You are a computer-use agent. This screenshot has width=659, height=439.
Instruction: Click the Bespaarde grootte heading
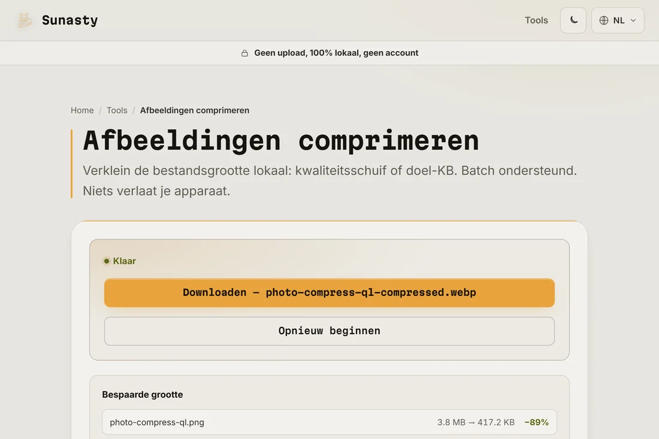pyautogui.click(x=143, y=395)
